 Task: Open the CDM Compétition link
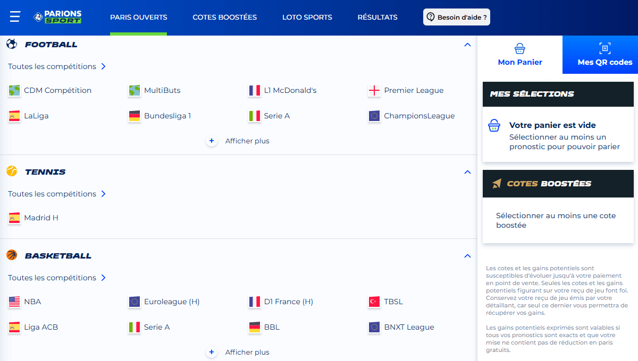57,90
